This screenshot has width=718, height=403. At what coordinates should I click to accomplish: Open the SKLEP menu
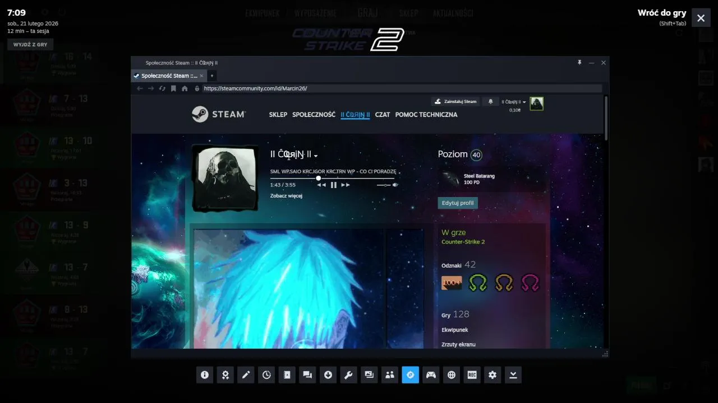pos(278,115)
